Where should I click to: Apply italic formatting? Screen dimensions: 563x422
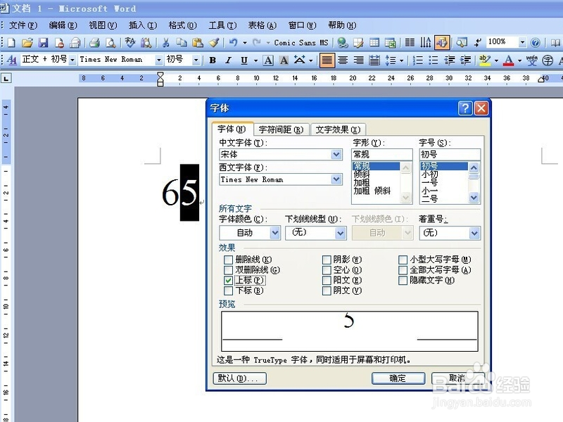coord(228,60)
